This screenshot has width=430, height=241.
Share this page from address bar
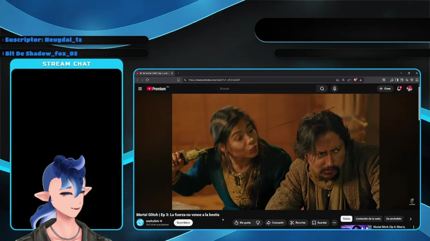point(349,80)
